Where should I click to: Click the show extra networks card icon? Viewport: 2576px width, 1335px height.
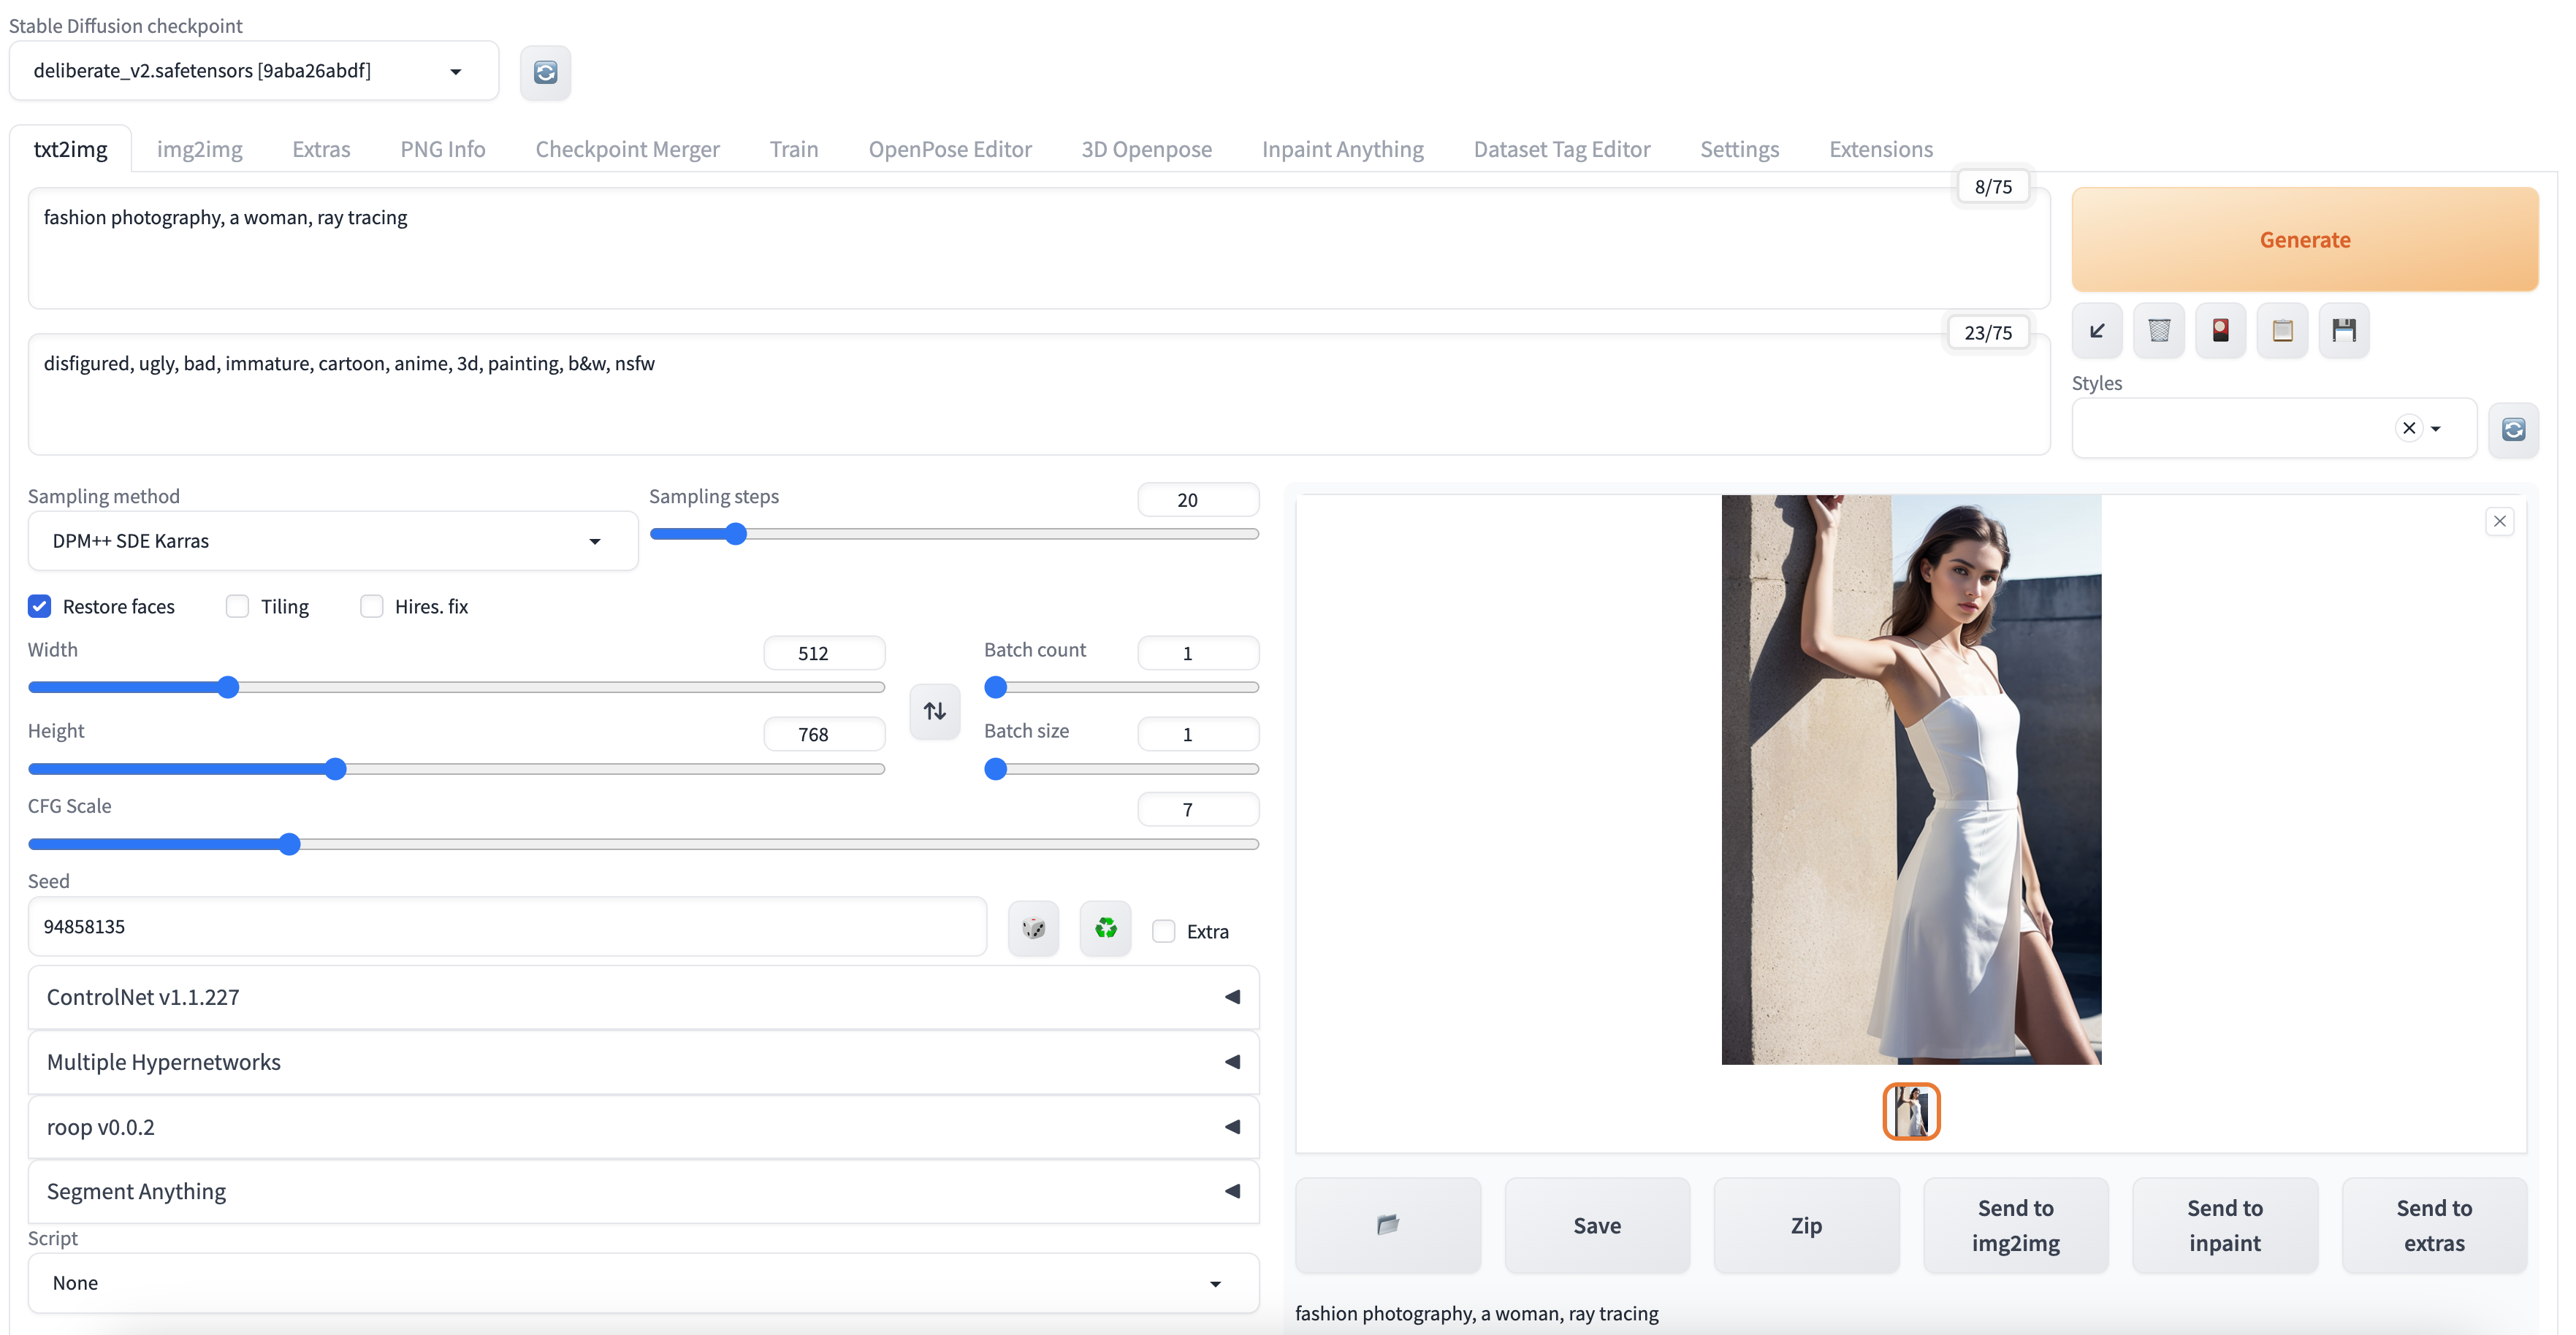(x=2220, y=330)
